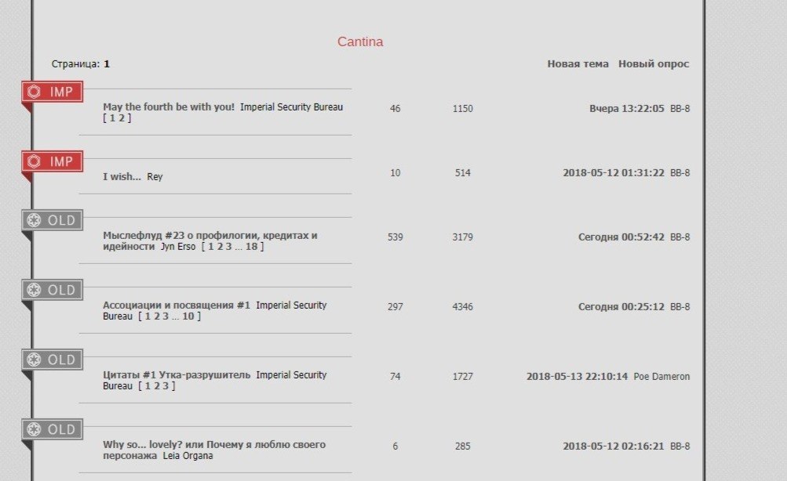Open Rey author profile in I wish topic
Viewport: 787px width, 481px height.
coord(155,177)
